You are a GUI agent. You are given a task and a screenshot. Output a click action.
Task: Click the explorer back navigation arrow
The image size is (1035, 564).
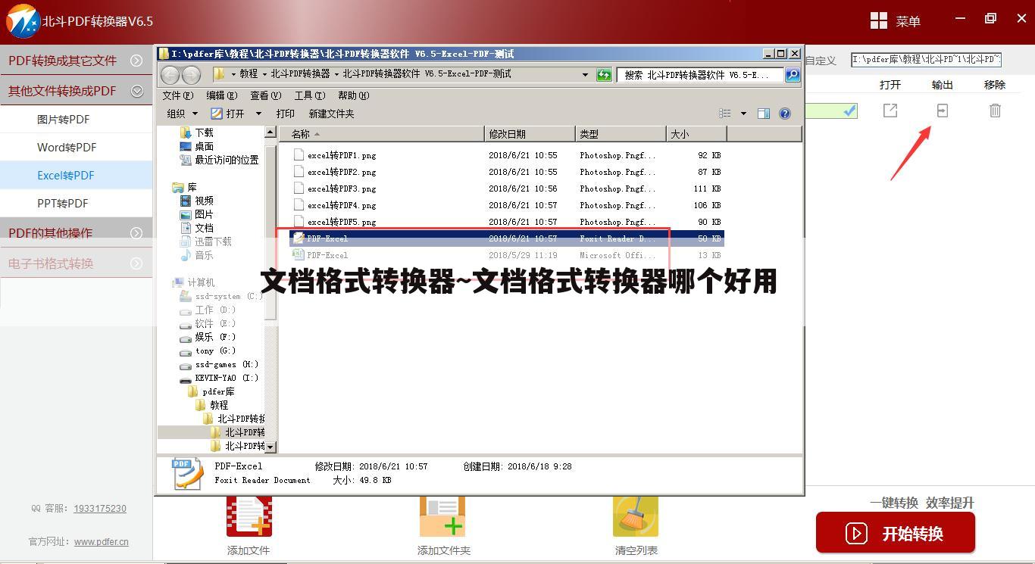click(170, 74)
